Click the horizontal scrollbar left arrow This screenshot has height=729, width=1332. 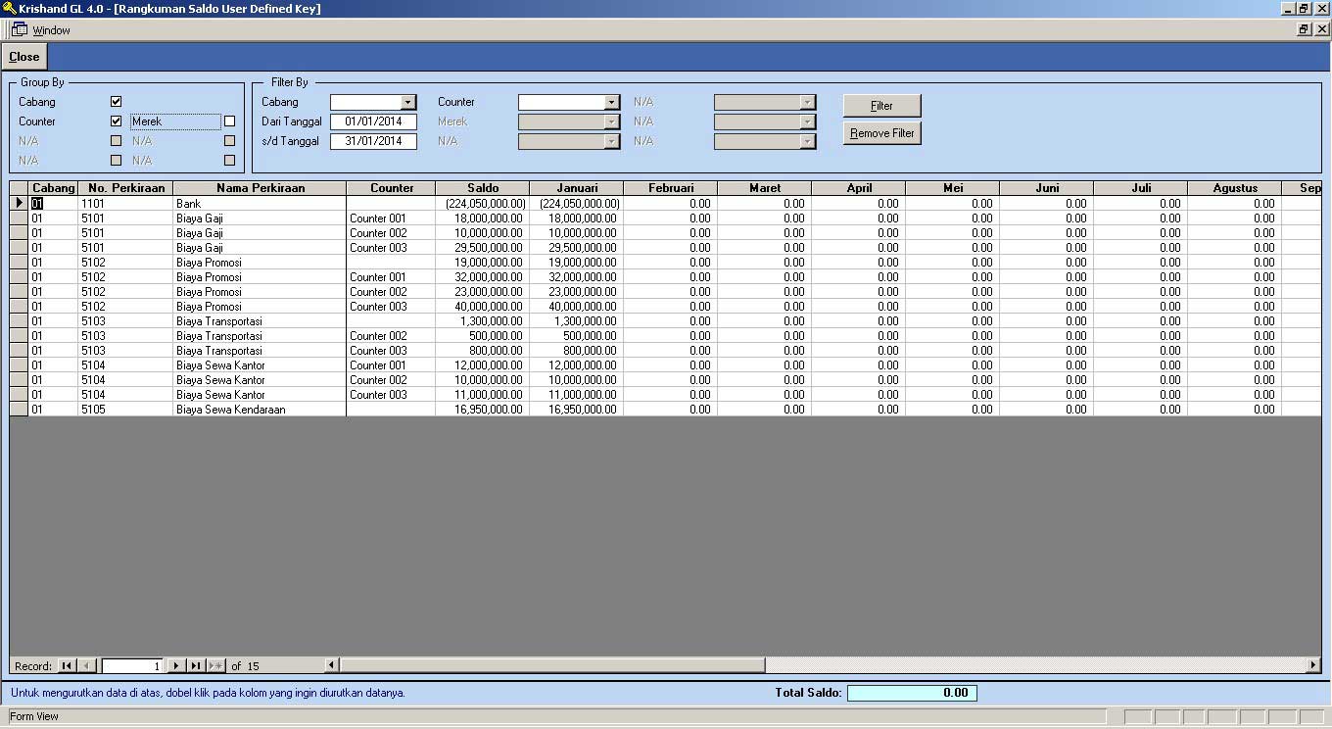[331, 665]
